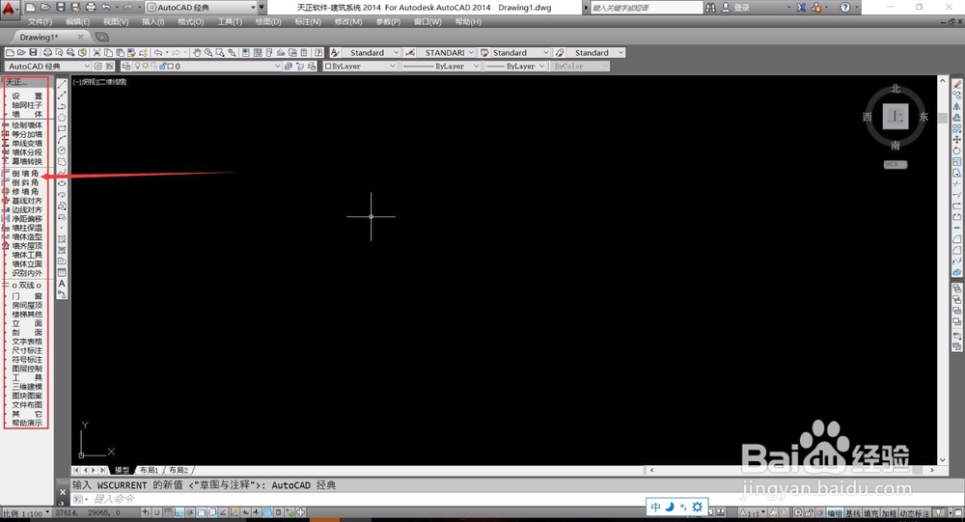The image size is (965, 522).
Task: Select the Erase tool in modify toolbar
Action: (x=957, y=84)
